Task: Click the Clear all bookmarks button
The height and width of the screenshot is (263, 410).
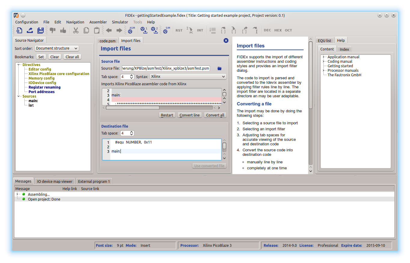Action: (x=72, y=57)
